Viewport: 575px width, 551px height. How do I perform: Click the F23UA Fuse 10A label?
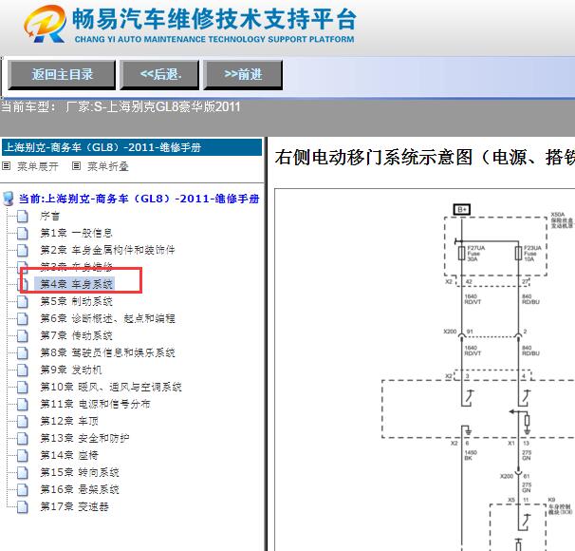pos(532,254)
